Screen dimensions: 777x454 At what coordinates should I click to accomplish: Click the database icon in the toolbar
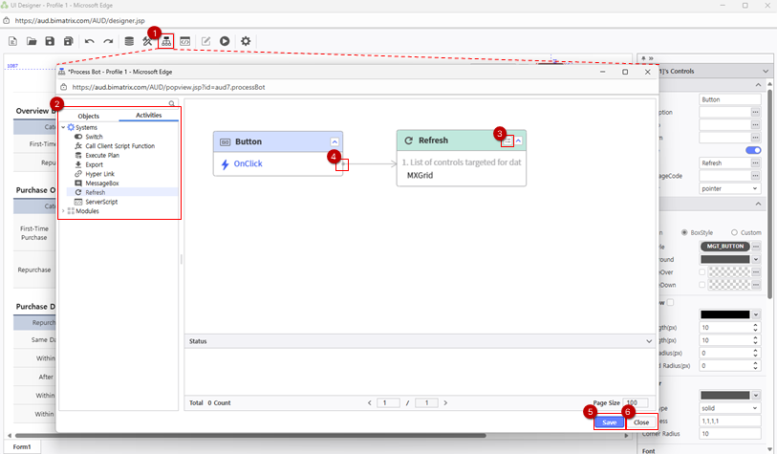point(129,41)
